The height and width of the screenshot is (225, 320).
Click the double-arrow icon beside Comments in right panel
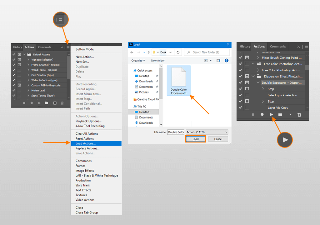[x=299, y=47]
